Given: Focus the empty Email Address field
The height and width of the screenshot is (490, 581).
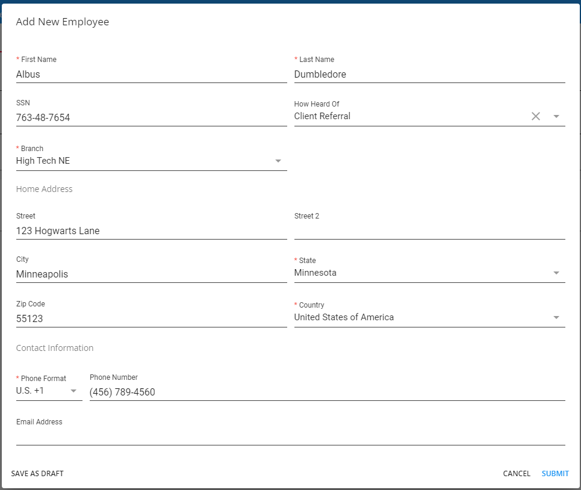Looking at the screenshot, I should point(290,437).
